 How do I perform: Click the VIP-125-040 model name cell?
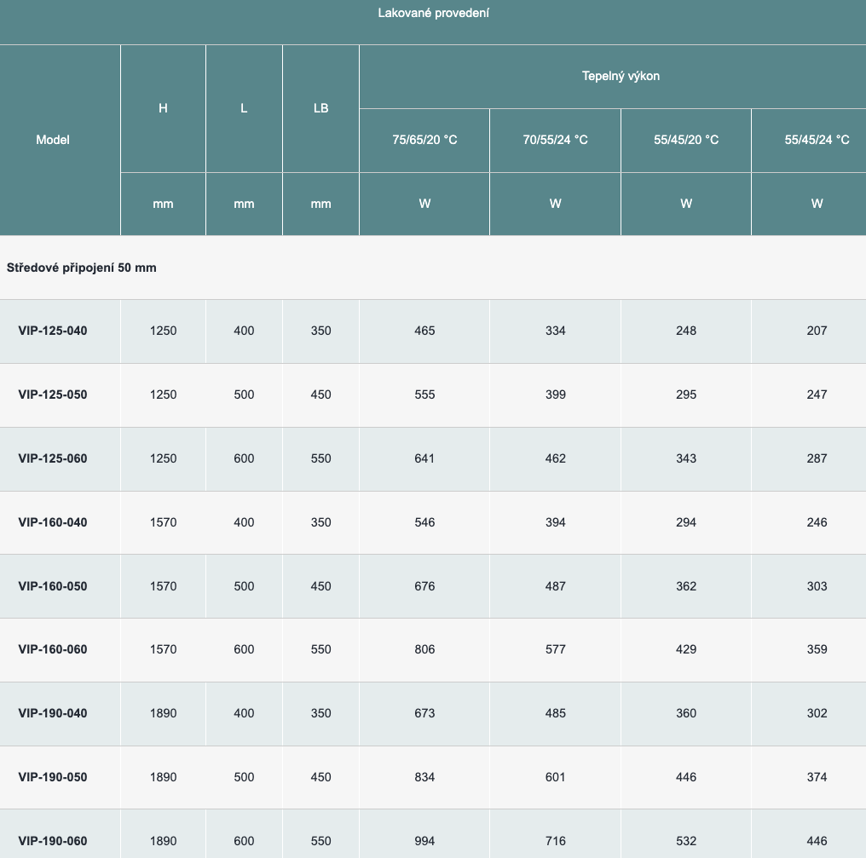pyautogui.click(x=53, y=331)
